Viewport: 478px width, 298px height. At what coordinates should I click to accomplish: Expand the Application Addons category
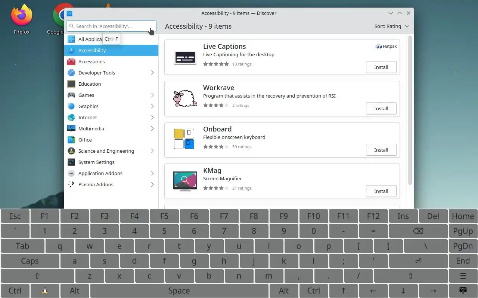click(152, 173)
